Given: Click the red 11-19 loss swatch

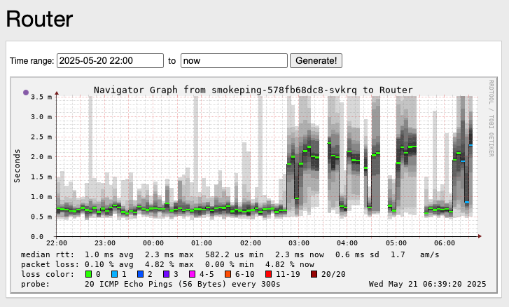Looking at the screenshot, I should (x=269, y=274).
